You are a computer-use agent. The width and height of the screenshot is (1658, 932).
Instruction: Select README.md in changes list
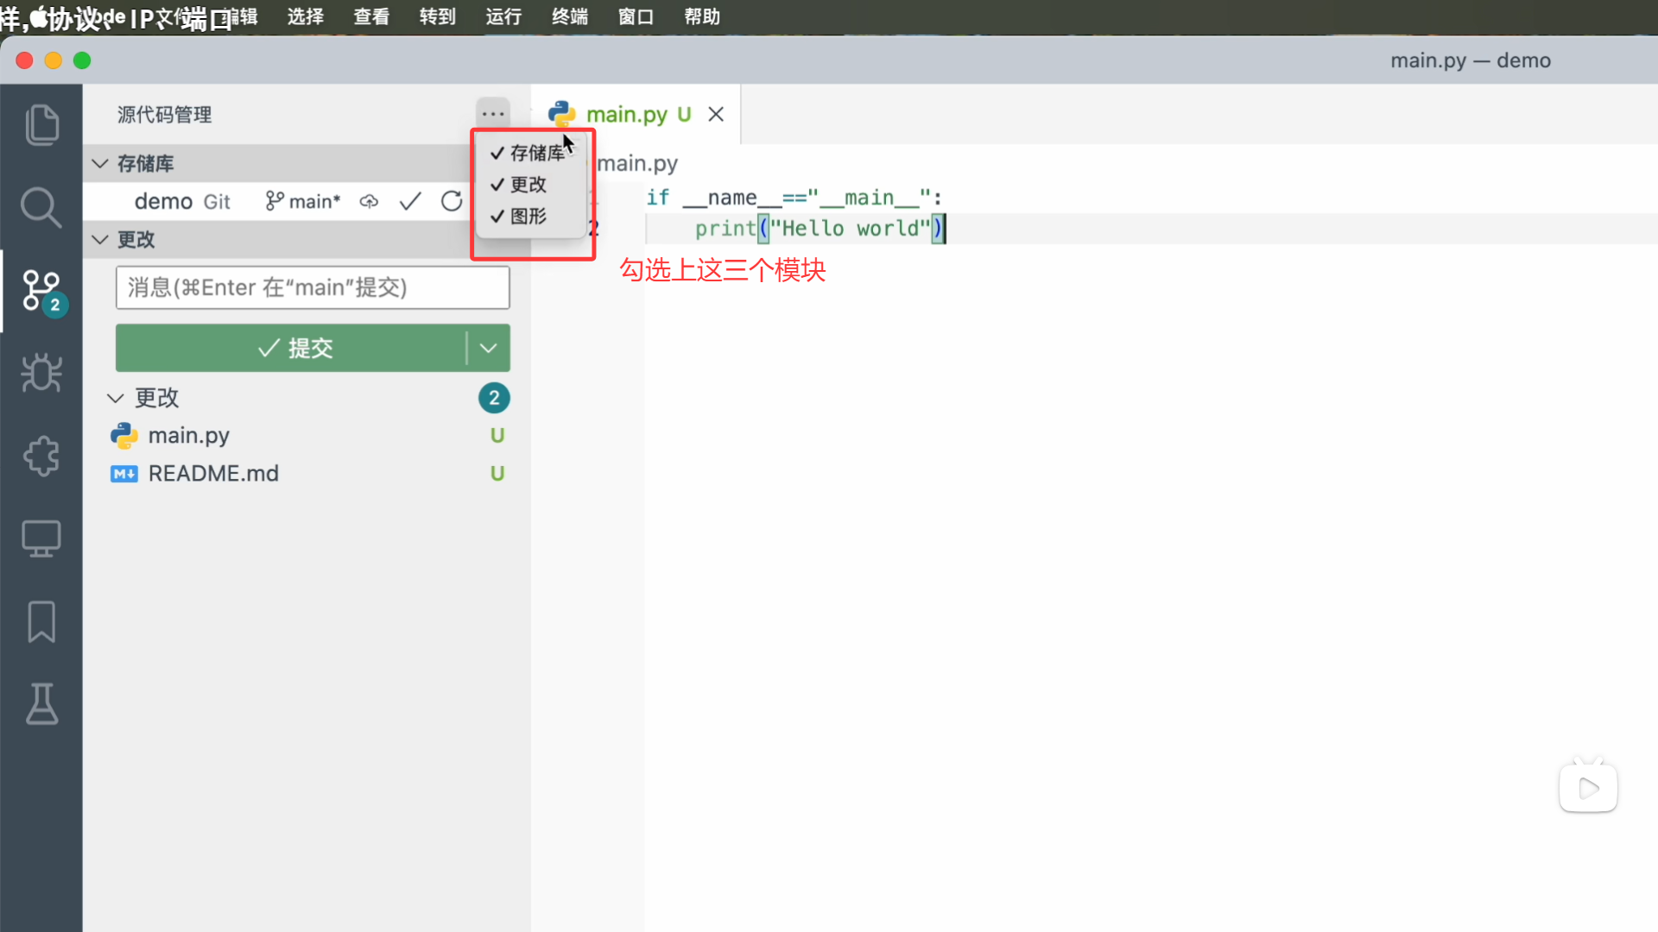pyautogui.click(x=212, y=474)
